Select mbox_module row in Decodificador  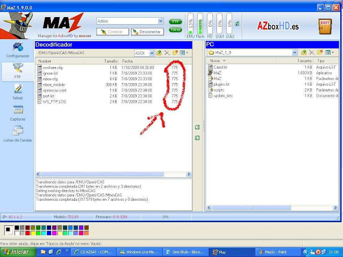click(x=108, y=85)
